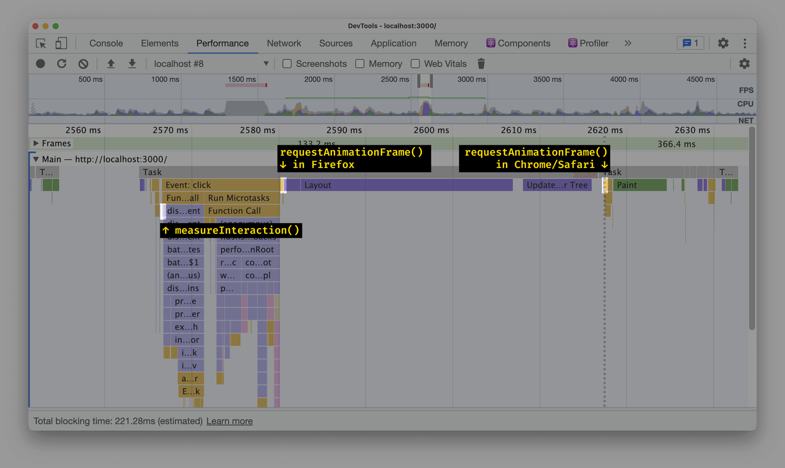Load a saved performance profile
This screenshot has width=785, height=468.
tap(110, 63)
